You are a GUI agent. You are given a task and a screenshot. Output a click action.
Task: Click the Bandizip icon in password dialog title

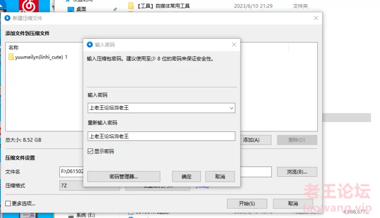[90, 45]
